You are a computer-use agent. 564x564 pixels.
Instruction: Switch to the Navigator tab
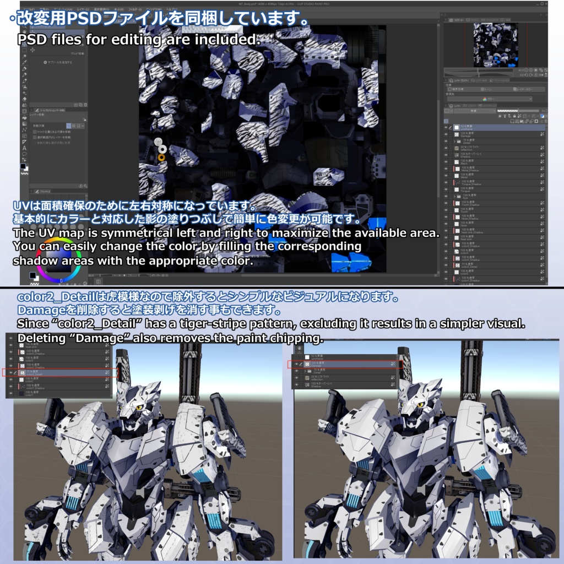tap(457, 20)
